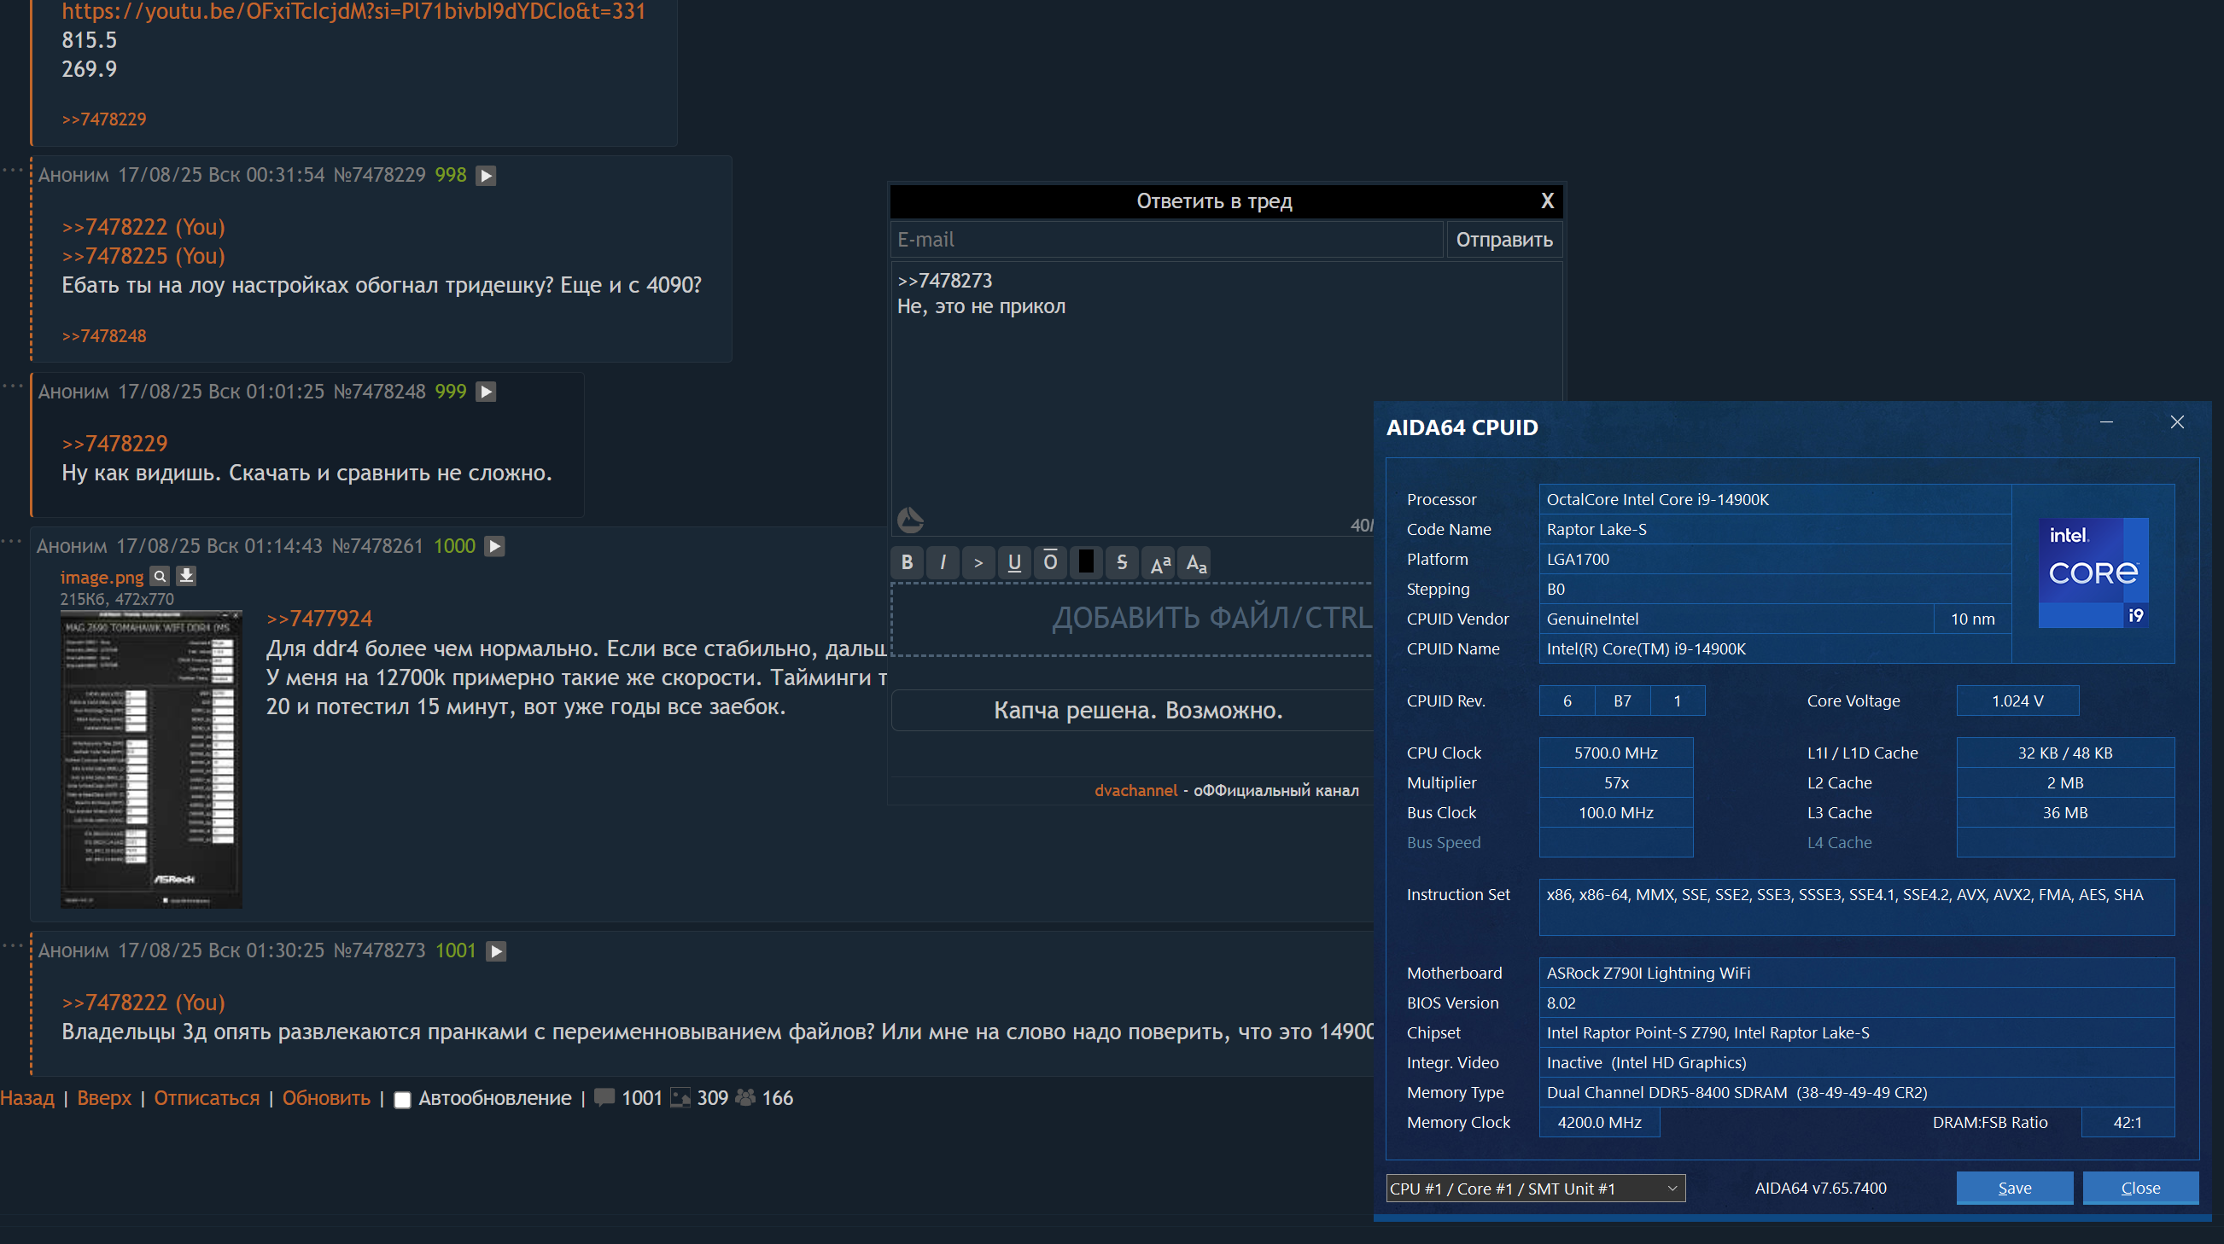Viewport: 2224px width, 1244px height.
Task: Apply overline formatting button
Action: 1050,562
